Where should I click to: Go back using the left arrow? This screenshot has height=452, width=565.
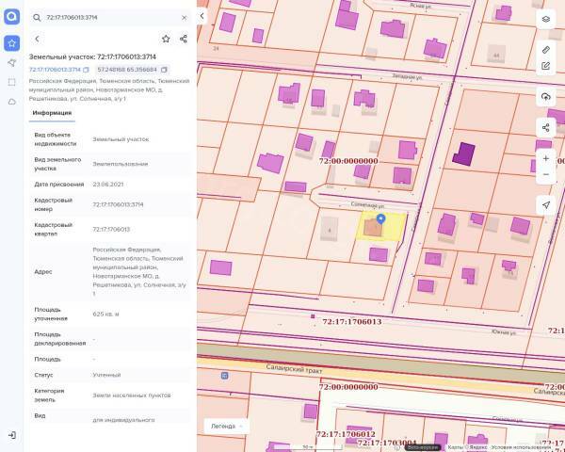point(37,39)
